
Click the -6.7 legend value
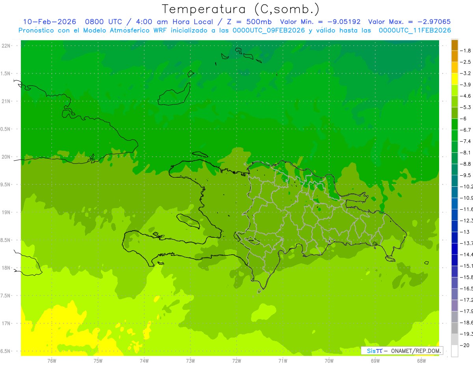[466, 130]
